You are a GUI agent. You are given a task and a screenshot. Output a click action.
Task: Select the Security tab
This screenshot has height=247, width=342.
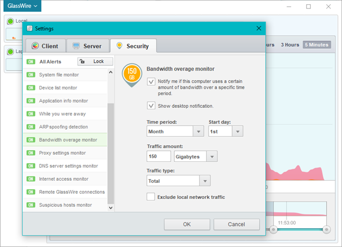[134, 46]
